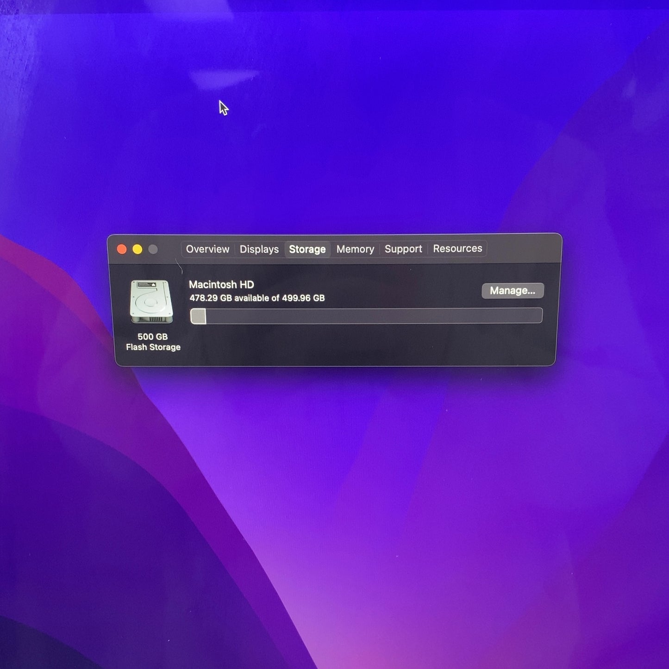Switch to the Overview tab
The width and height of the screenshot is (669, 669).
pyautogui.click(x=207, y=249)
